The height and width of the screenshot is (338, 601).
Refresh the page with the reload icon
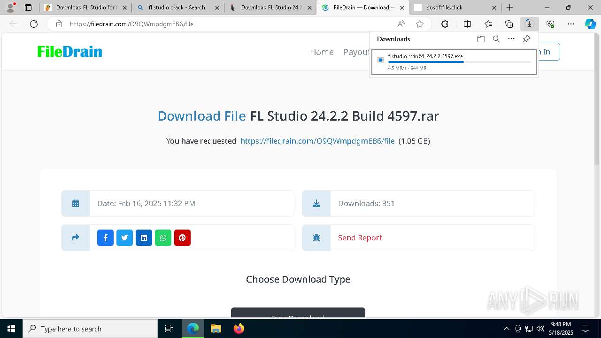pyautogui.click(x=34, y=24)
